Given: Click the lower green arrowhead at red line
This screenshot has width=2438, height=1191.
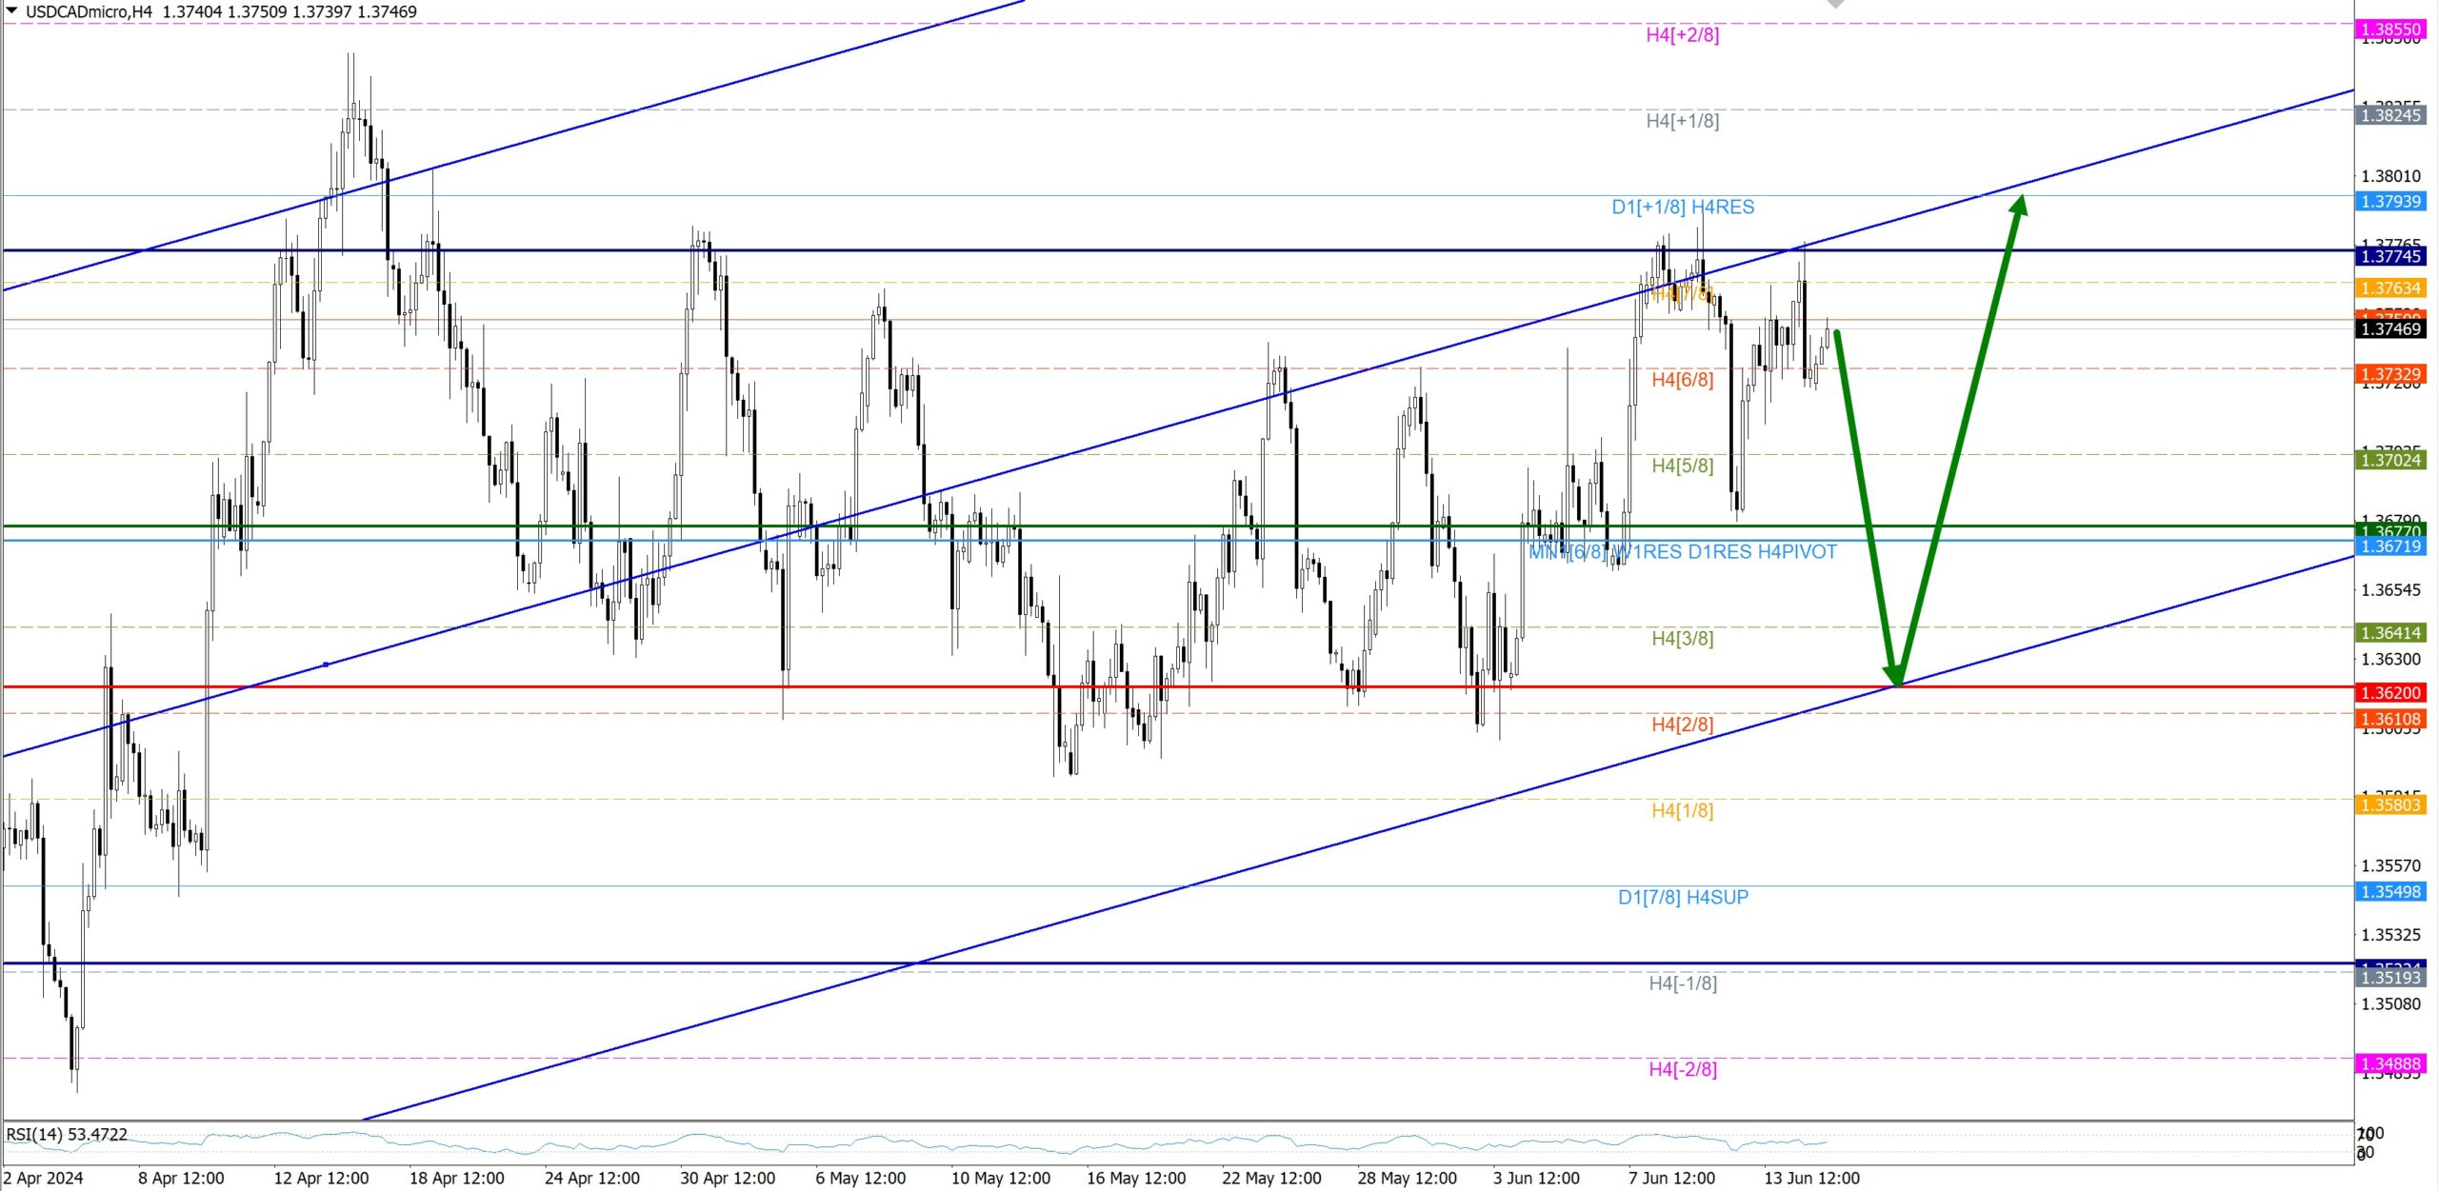Looking at the screenshot, I should pos(1895,676).
